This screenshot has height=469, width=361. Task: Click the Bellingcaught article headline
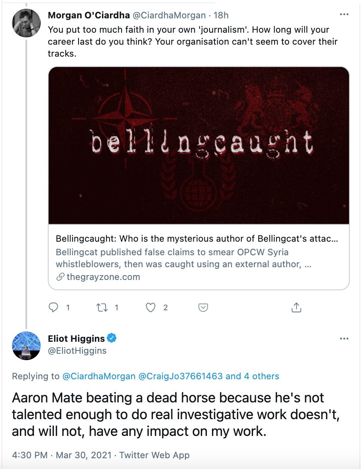click(x=197, y=239)
